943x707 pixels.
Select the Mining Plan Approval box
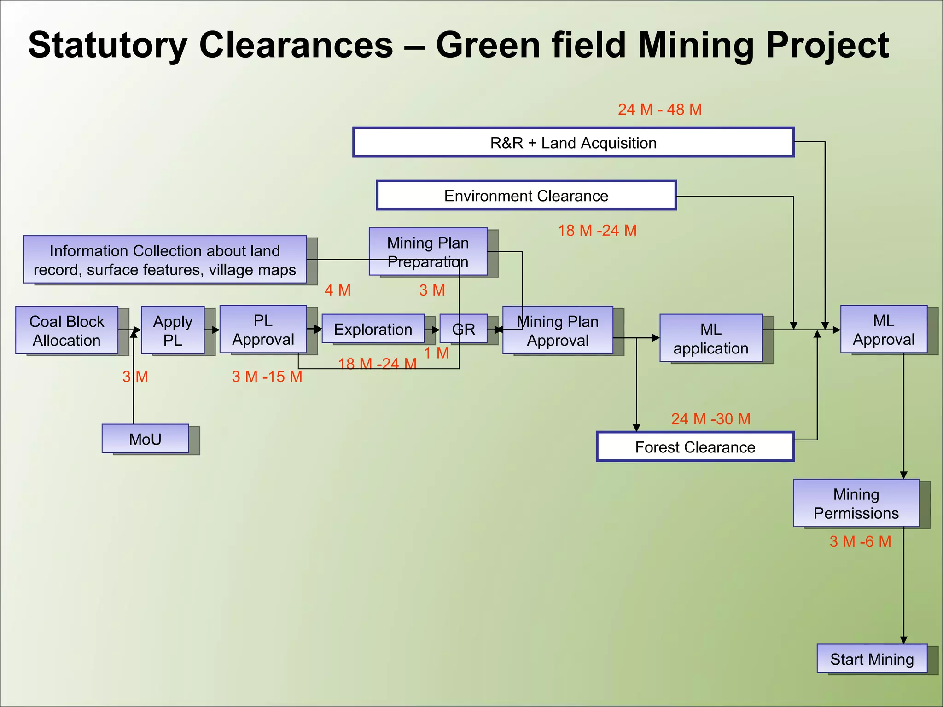coord(558,330)
